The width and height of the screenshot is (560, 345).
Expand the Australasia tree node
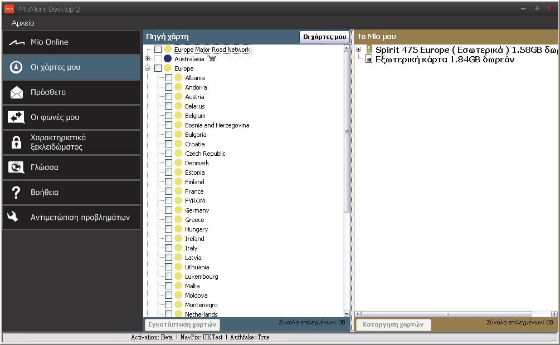coord(147,58)
